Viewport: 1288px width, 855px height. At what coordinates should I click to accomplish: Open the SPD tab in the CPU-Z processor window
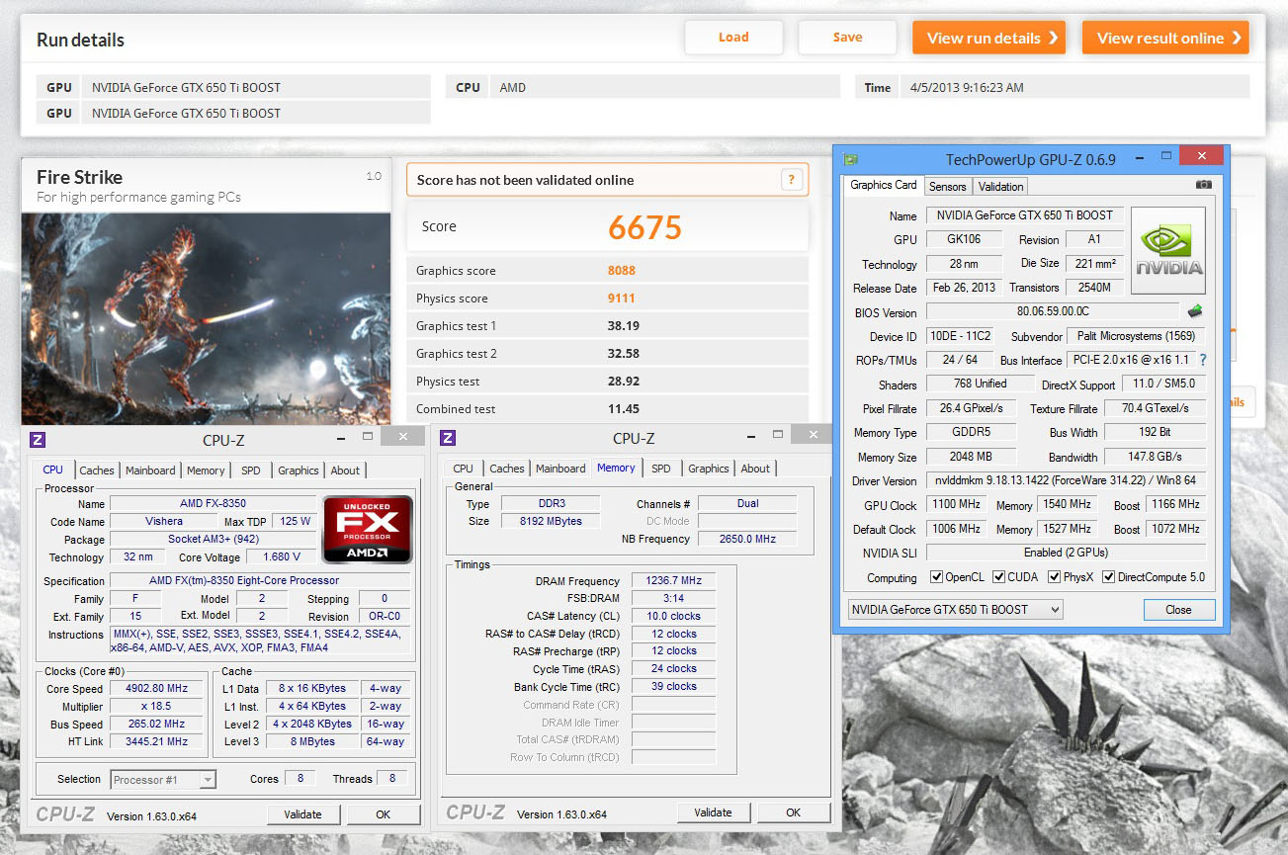click(251, 470)
